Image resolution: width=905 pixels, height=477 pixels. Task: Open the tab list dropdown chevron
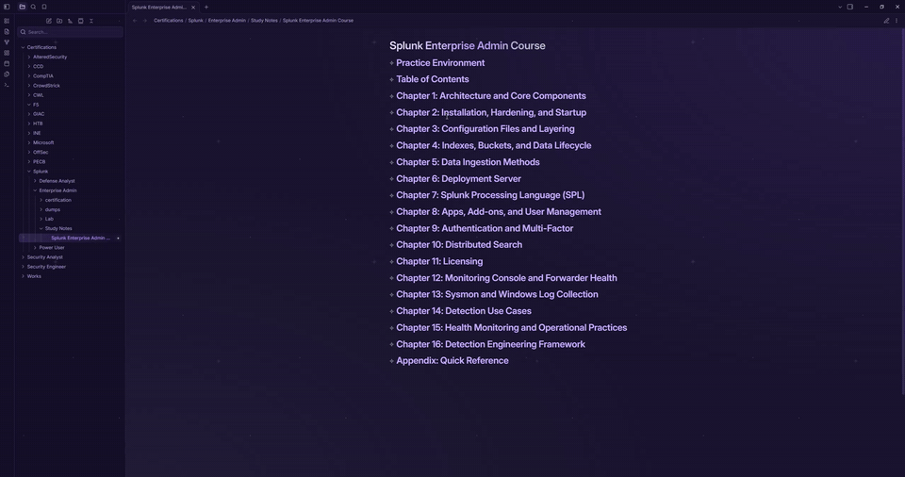pyautogui.click(x=840, y=7)
